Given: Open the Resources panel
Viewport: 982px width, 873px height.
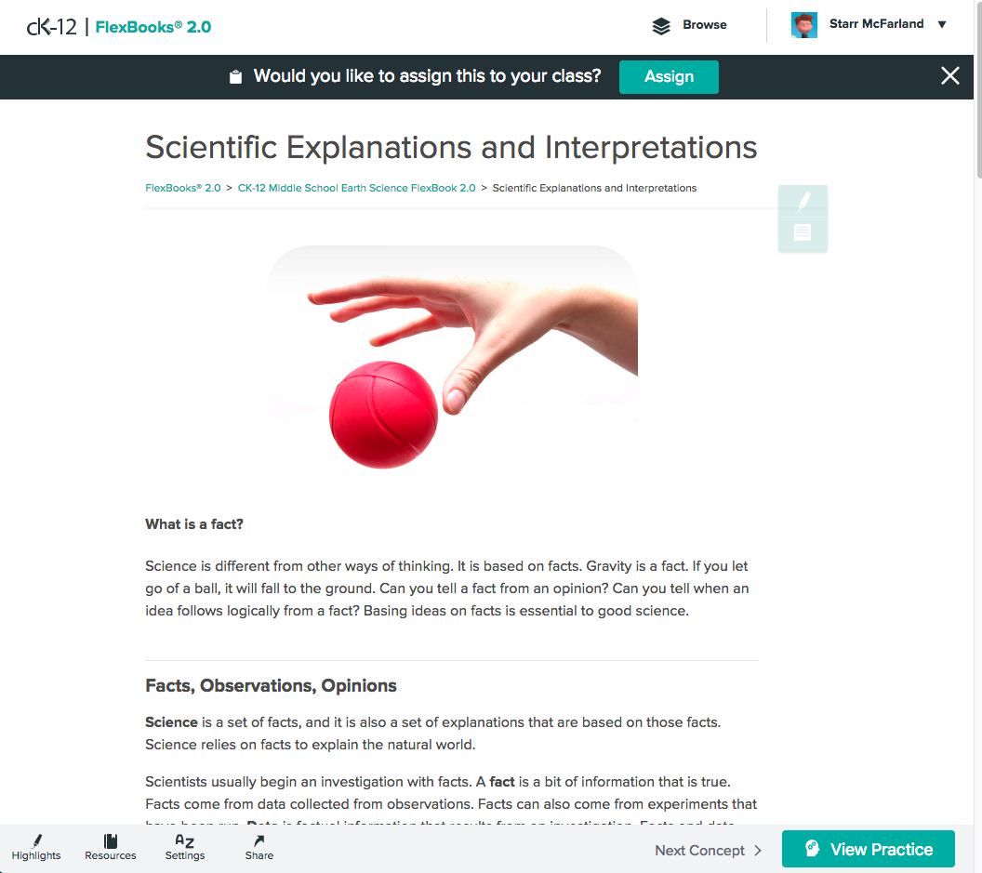Looking at the screenshot, I should click(111, 847).
